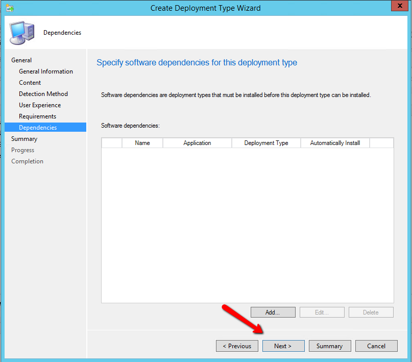
Task: Click the Deployment Type column header
Action: click(x=266, y=143)
